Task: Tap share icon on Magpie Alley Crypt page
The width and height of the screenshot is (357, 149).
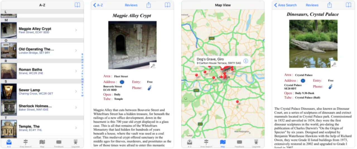Action: [x=149, y=5]
